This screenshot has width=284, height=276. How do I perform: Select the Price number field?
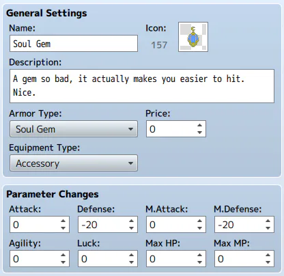(x=176, y=129)
